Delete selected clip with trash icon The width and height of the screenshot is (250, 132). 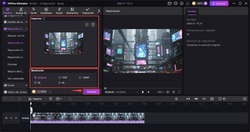click(x=19, y=99)
